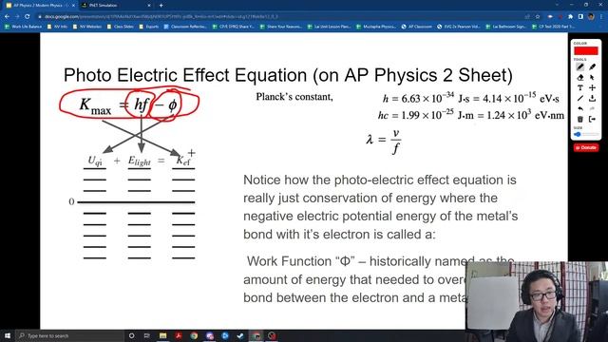Launch Adobe Acrobat from taskbar
The width and height of the screenshot is (608, 342).
[x=179, y=335]
